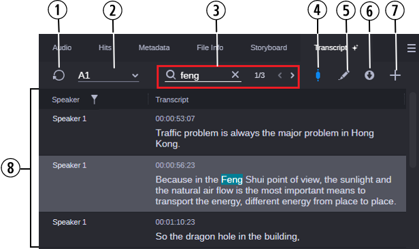This screenshot has width=419, height=249.
Task: Click the refresh transcript icon
Action: 58,75
